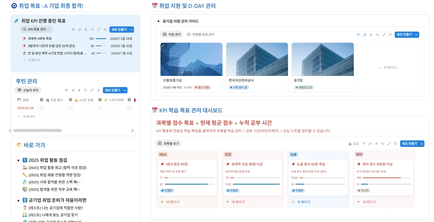Viewport: 434px width, 222px height.
Task: Click progress bar of 3월까지 모범 답안 20개
Action: (x=101, y=46)
